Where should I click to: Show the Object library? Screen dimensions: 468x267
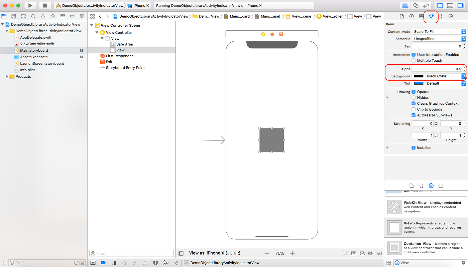tap(431, 186)
